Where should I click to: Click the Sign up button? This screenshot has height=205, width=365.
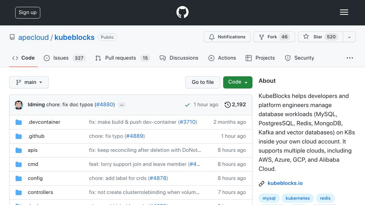tap(28, 13)
